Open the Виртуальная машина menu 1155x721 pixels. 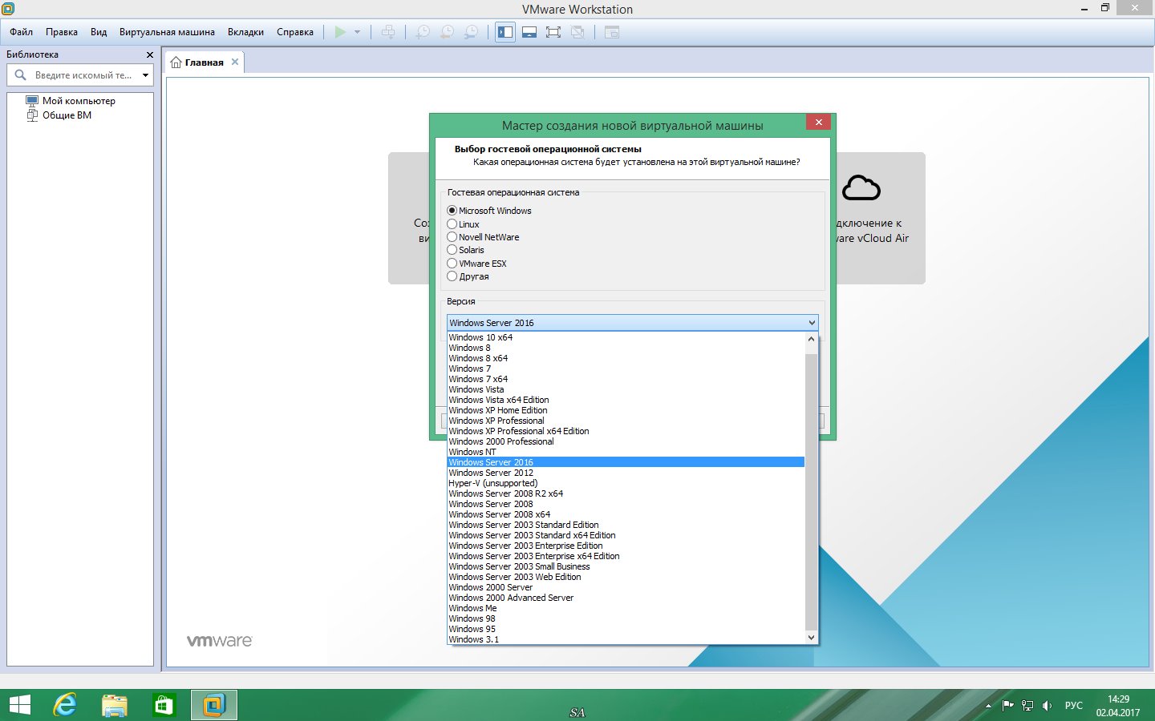(167, 32)
